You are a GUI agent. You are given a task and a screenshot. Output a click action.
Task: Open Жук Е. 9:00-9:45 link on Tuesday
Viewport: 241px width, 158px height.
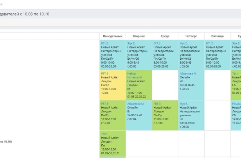[131, 43]
